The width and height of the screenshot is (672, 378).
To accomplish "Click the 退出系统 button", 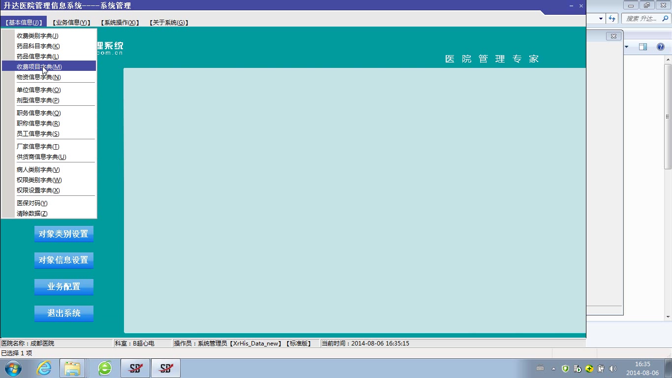I will (63, 313).
